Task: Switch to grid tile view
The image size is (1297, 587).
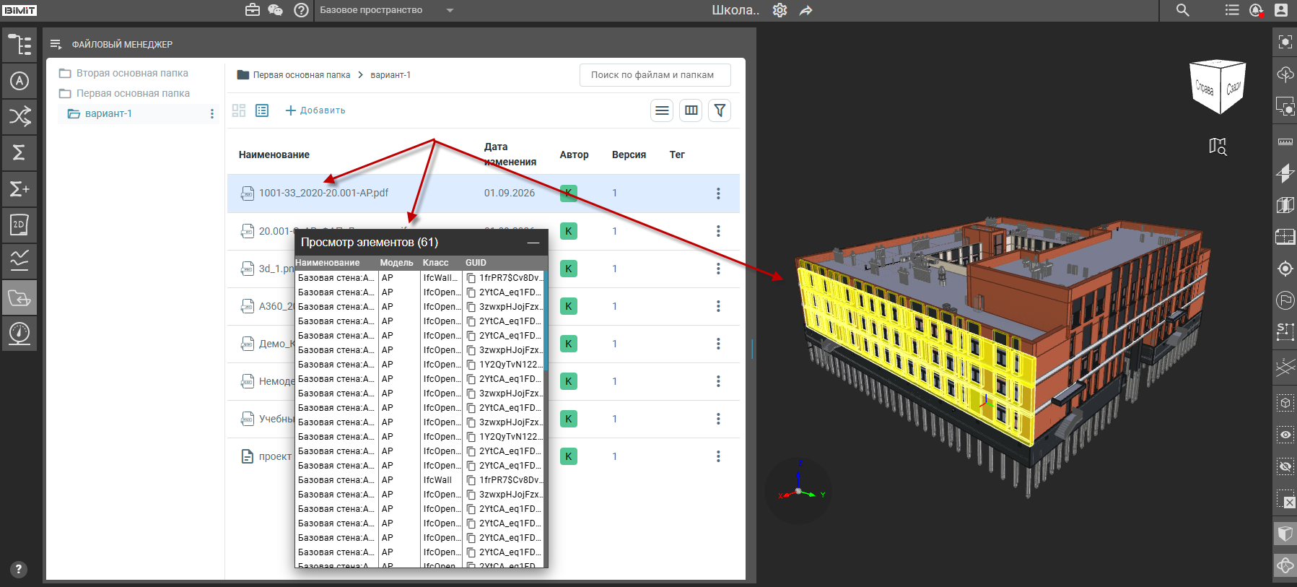Action: pyautogui.click(x=239, y=110)
